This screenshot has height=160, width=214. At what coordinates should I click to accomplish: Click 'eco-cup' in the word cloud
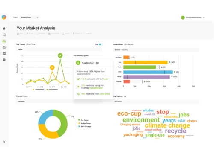129,113
